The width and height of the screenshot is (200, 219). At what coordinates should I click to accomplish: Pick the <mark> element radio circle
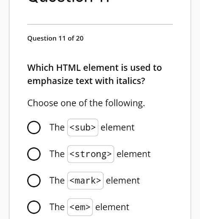[34, 181]
